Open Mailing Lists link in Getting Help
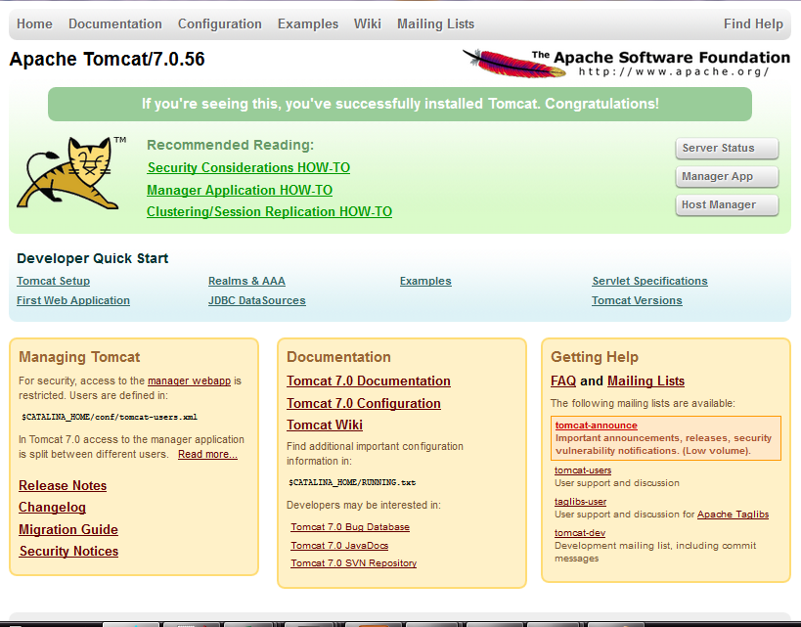Screen dimensions: 801x627 click(645, 381)
